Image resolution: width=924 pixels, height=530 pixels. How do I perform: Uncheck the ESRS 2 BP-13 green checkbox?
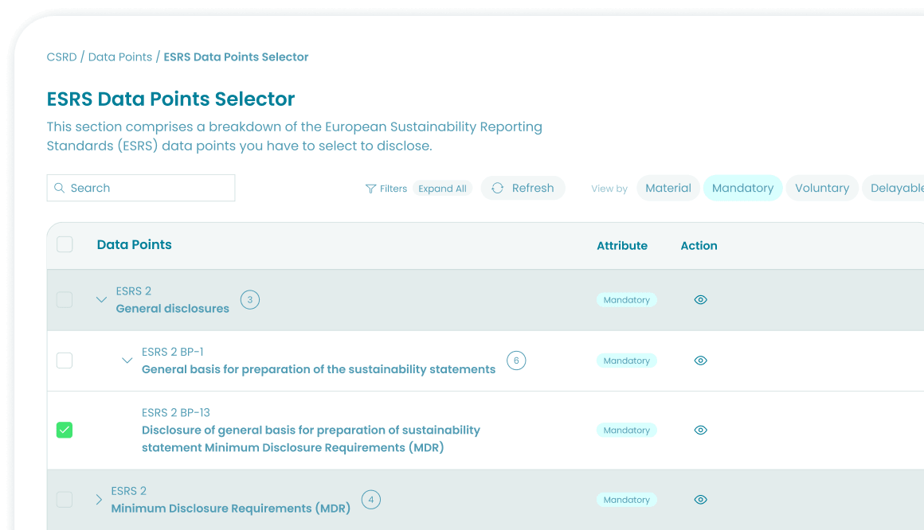tap(65, 430)
